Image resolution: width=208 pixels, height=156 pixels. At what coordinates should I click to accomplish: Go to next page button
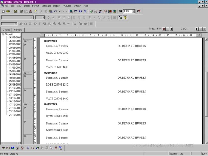pyautogui.click(x=197, y=29)
